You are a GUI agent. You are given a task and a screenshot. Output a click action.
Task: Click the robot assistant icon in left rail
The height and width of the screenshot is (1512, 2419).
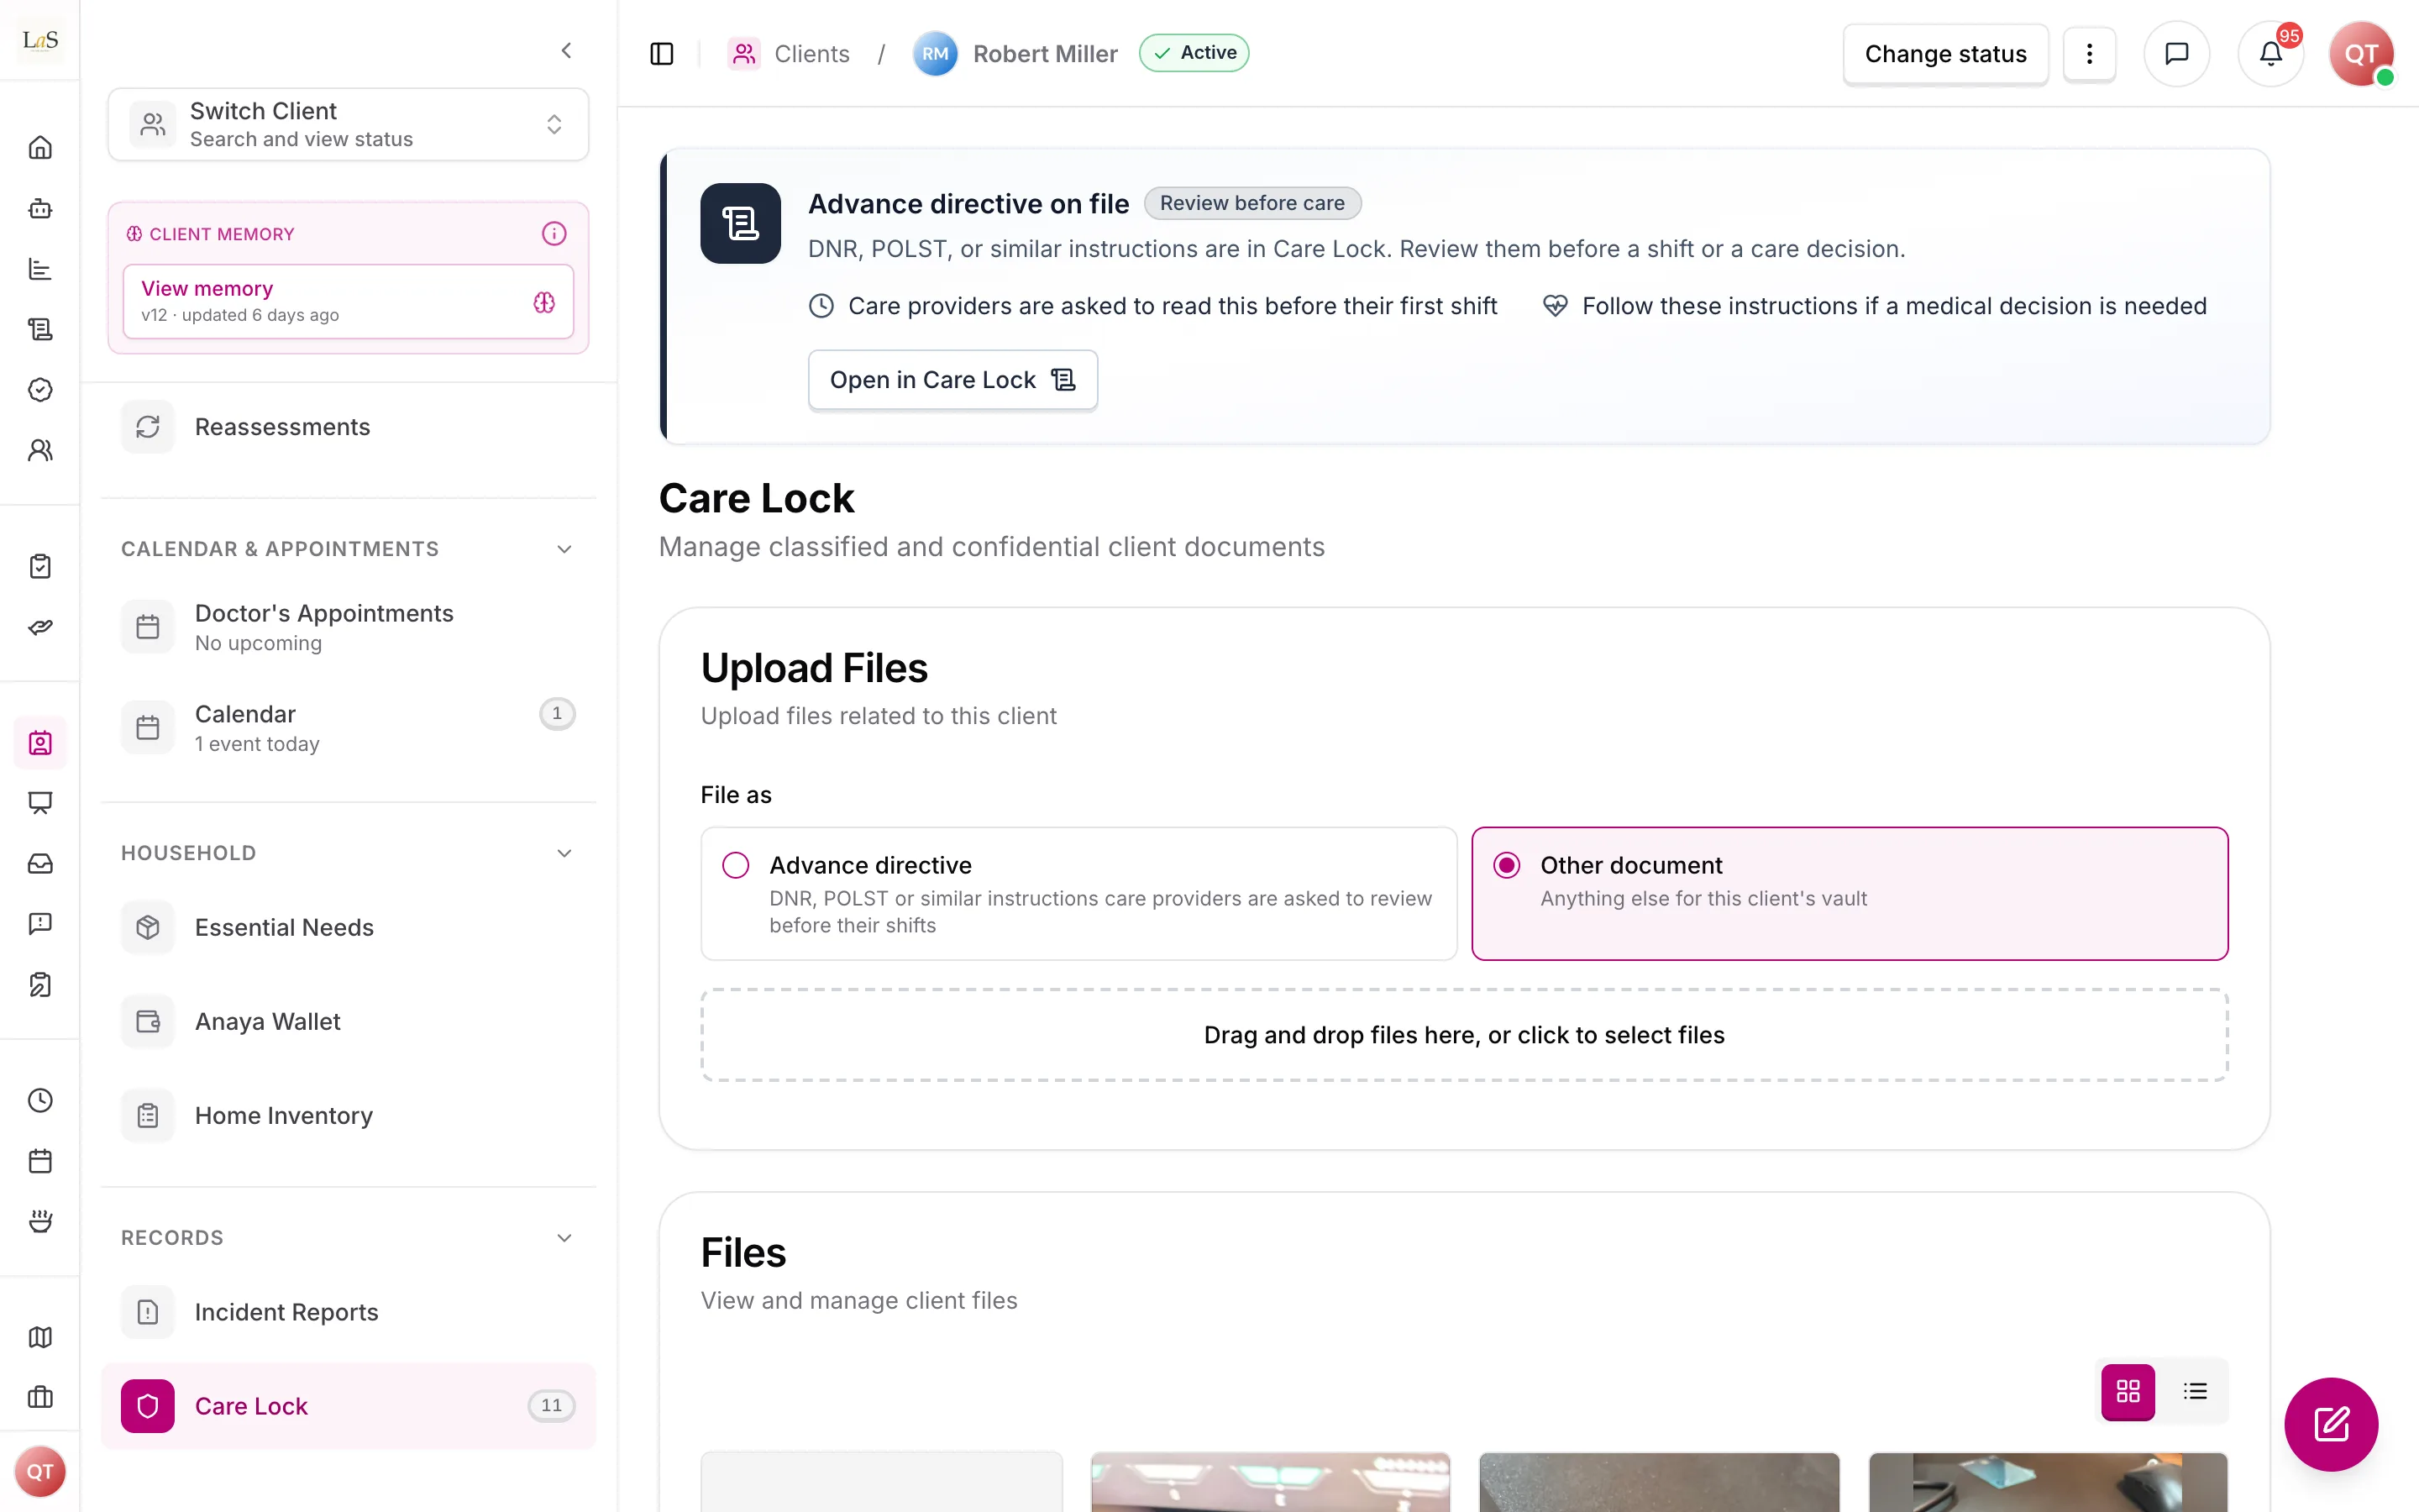(40, 208)
